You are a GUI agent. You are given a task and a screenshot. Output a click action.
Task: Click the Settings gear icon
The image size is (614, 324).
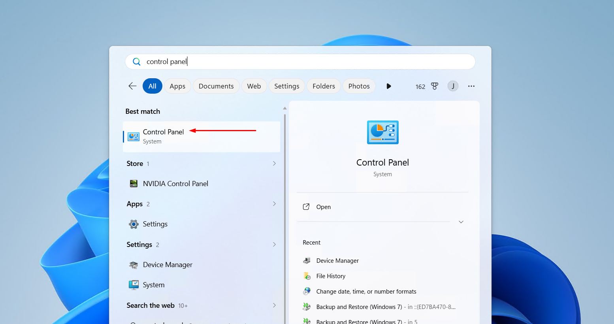pos(134,224)
